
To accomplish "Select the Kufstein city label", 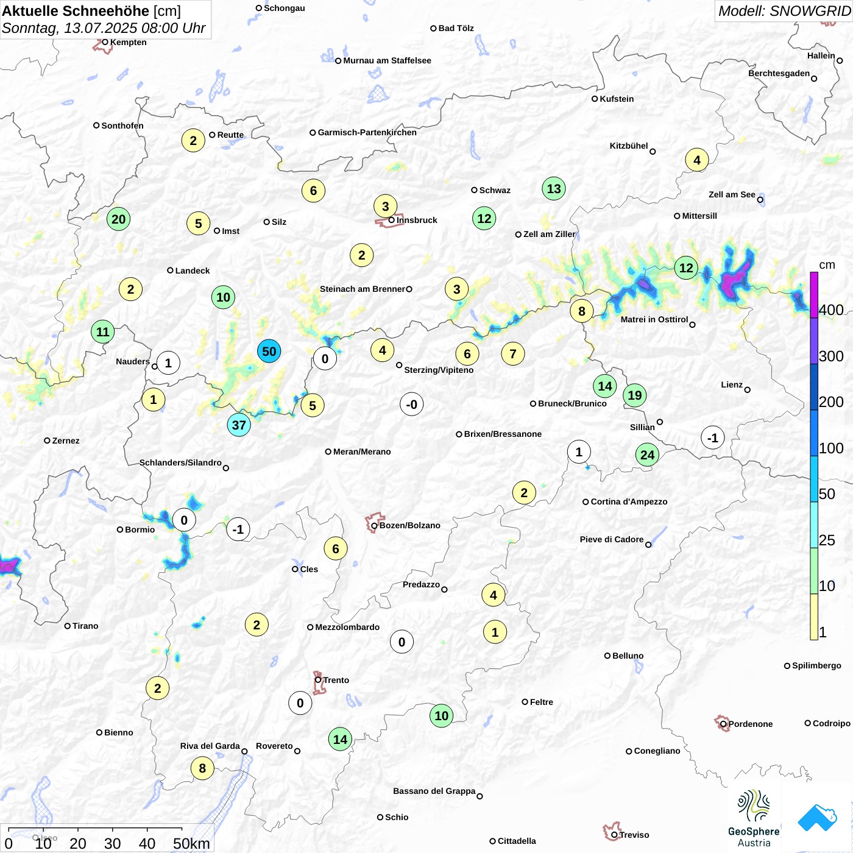I will pos(617,99).
